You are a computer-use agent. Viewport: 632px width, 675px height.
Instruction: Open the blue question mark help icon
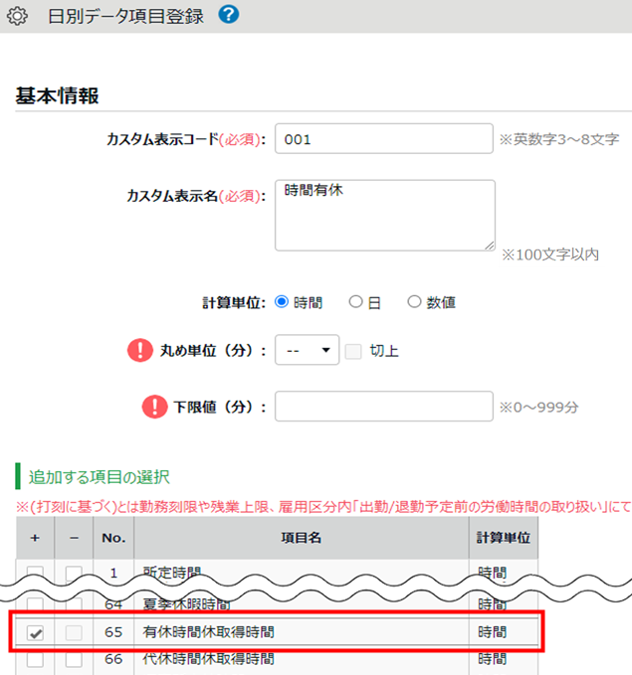(228, 15)
